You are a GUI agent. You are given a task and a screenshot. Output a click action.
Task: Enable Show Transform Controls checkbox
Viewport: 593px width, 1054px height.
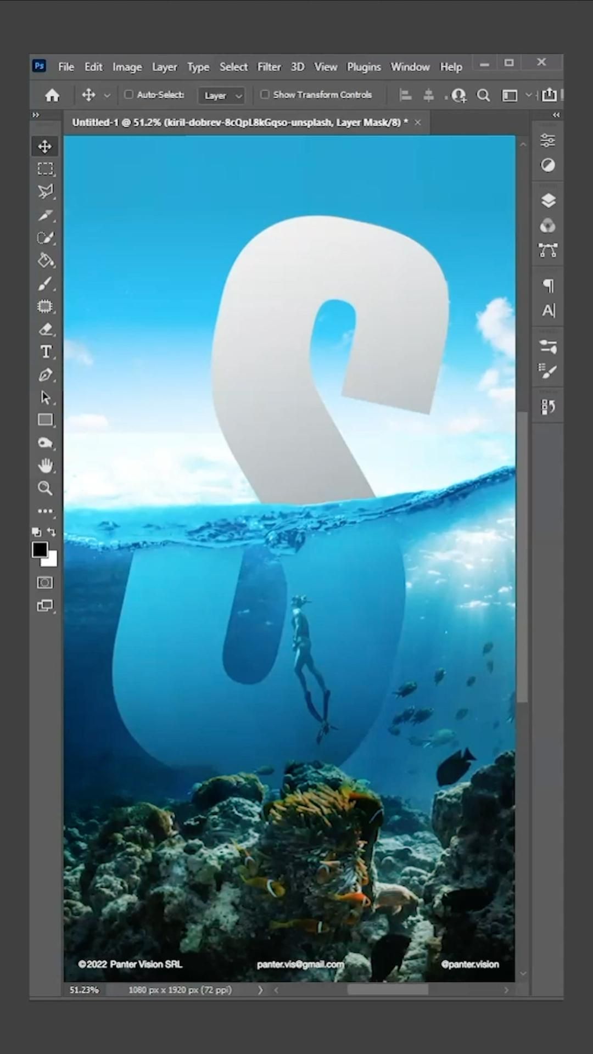[x=265, y=94]
